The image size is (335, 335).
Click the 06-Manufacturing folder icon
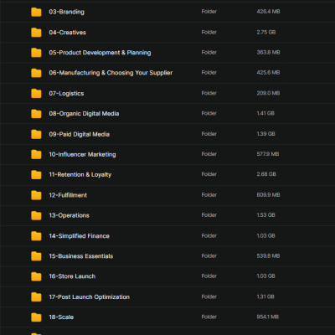coord(36,73)
